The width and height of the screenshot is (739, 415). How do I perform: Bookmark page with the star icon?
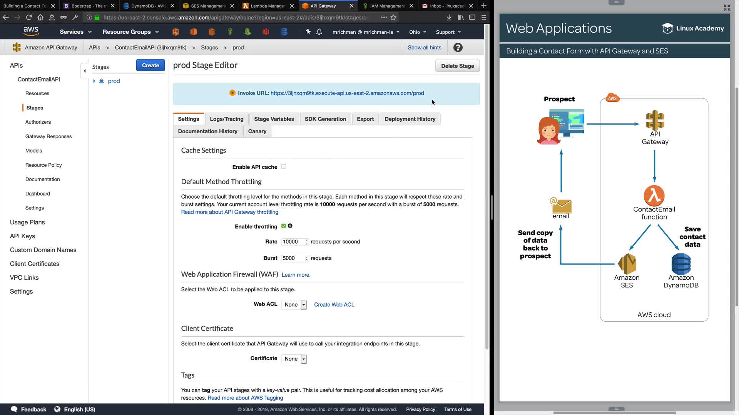[x=393, y=17]
